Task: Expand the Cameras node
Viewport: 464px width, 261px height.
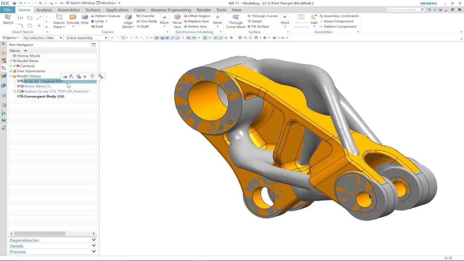Action: (11, 66)
